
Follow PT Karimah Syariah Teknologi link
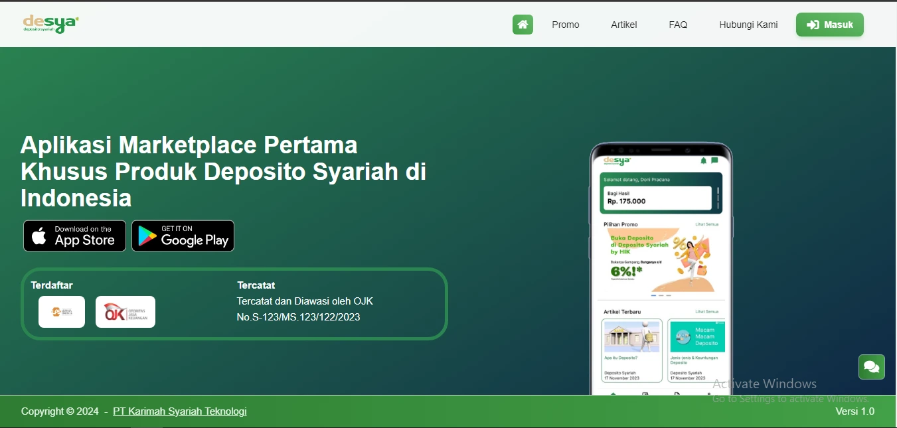(180, 411)
